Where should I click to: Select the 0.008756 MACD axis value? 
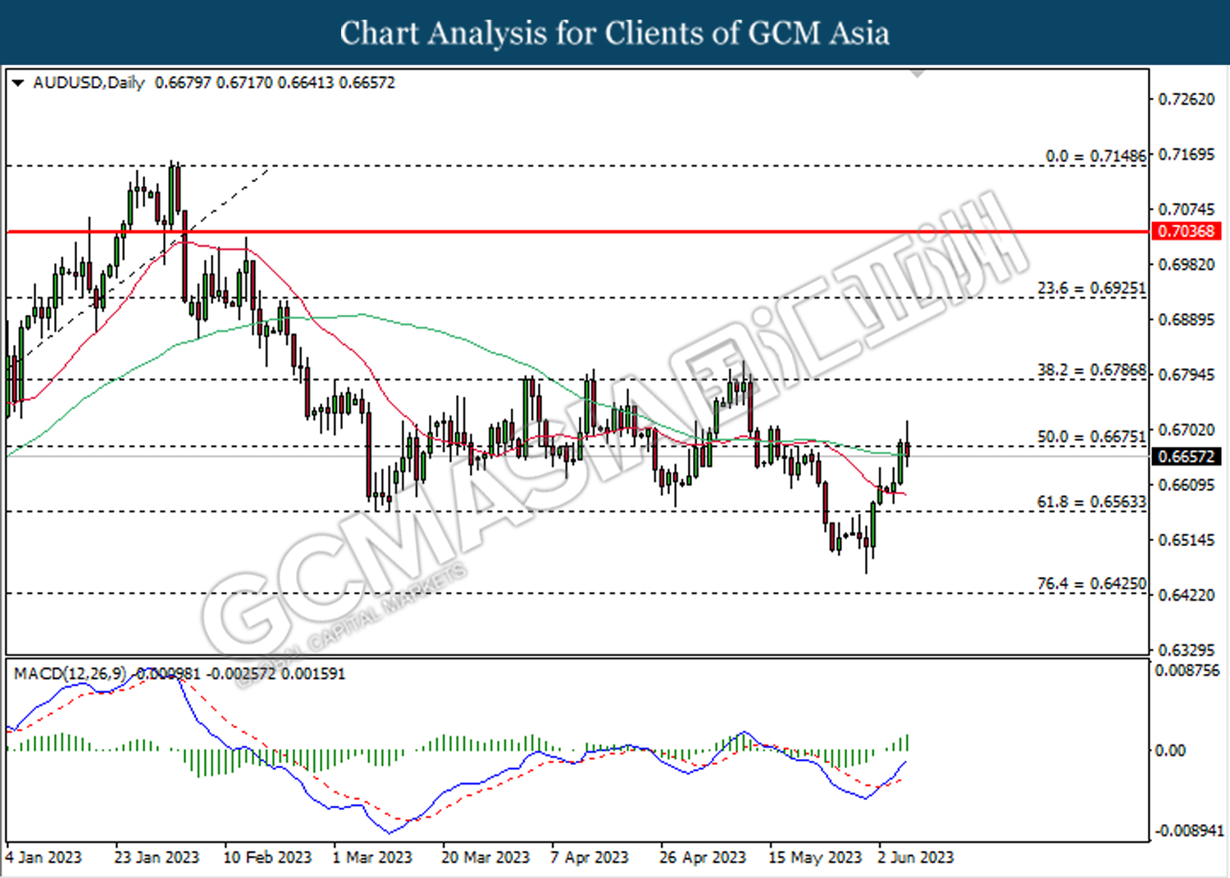point(1187,671)
